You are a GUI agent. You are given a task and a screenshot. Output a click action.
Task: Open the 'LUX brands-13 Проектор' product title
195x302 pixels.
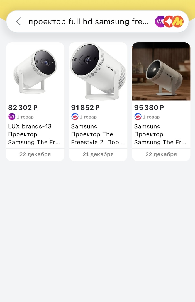coord(34,134)
